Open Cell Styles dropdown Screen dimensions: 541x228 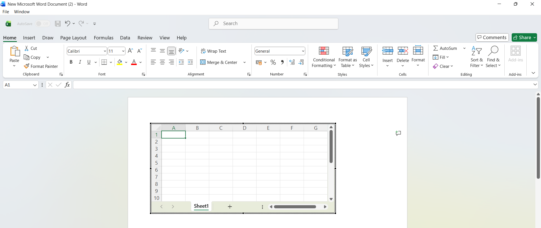click(x=366, y=57)
